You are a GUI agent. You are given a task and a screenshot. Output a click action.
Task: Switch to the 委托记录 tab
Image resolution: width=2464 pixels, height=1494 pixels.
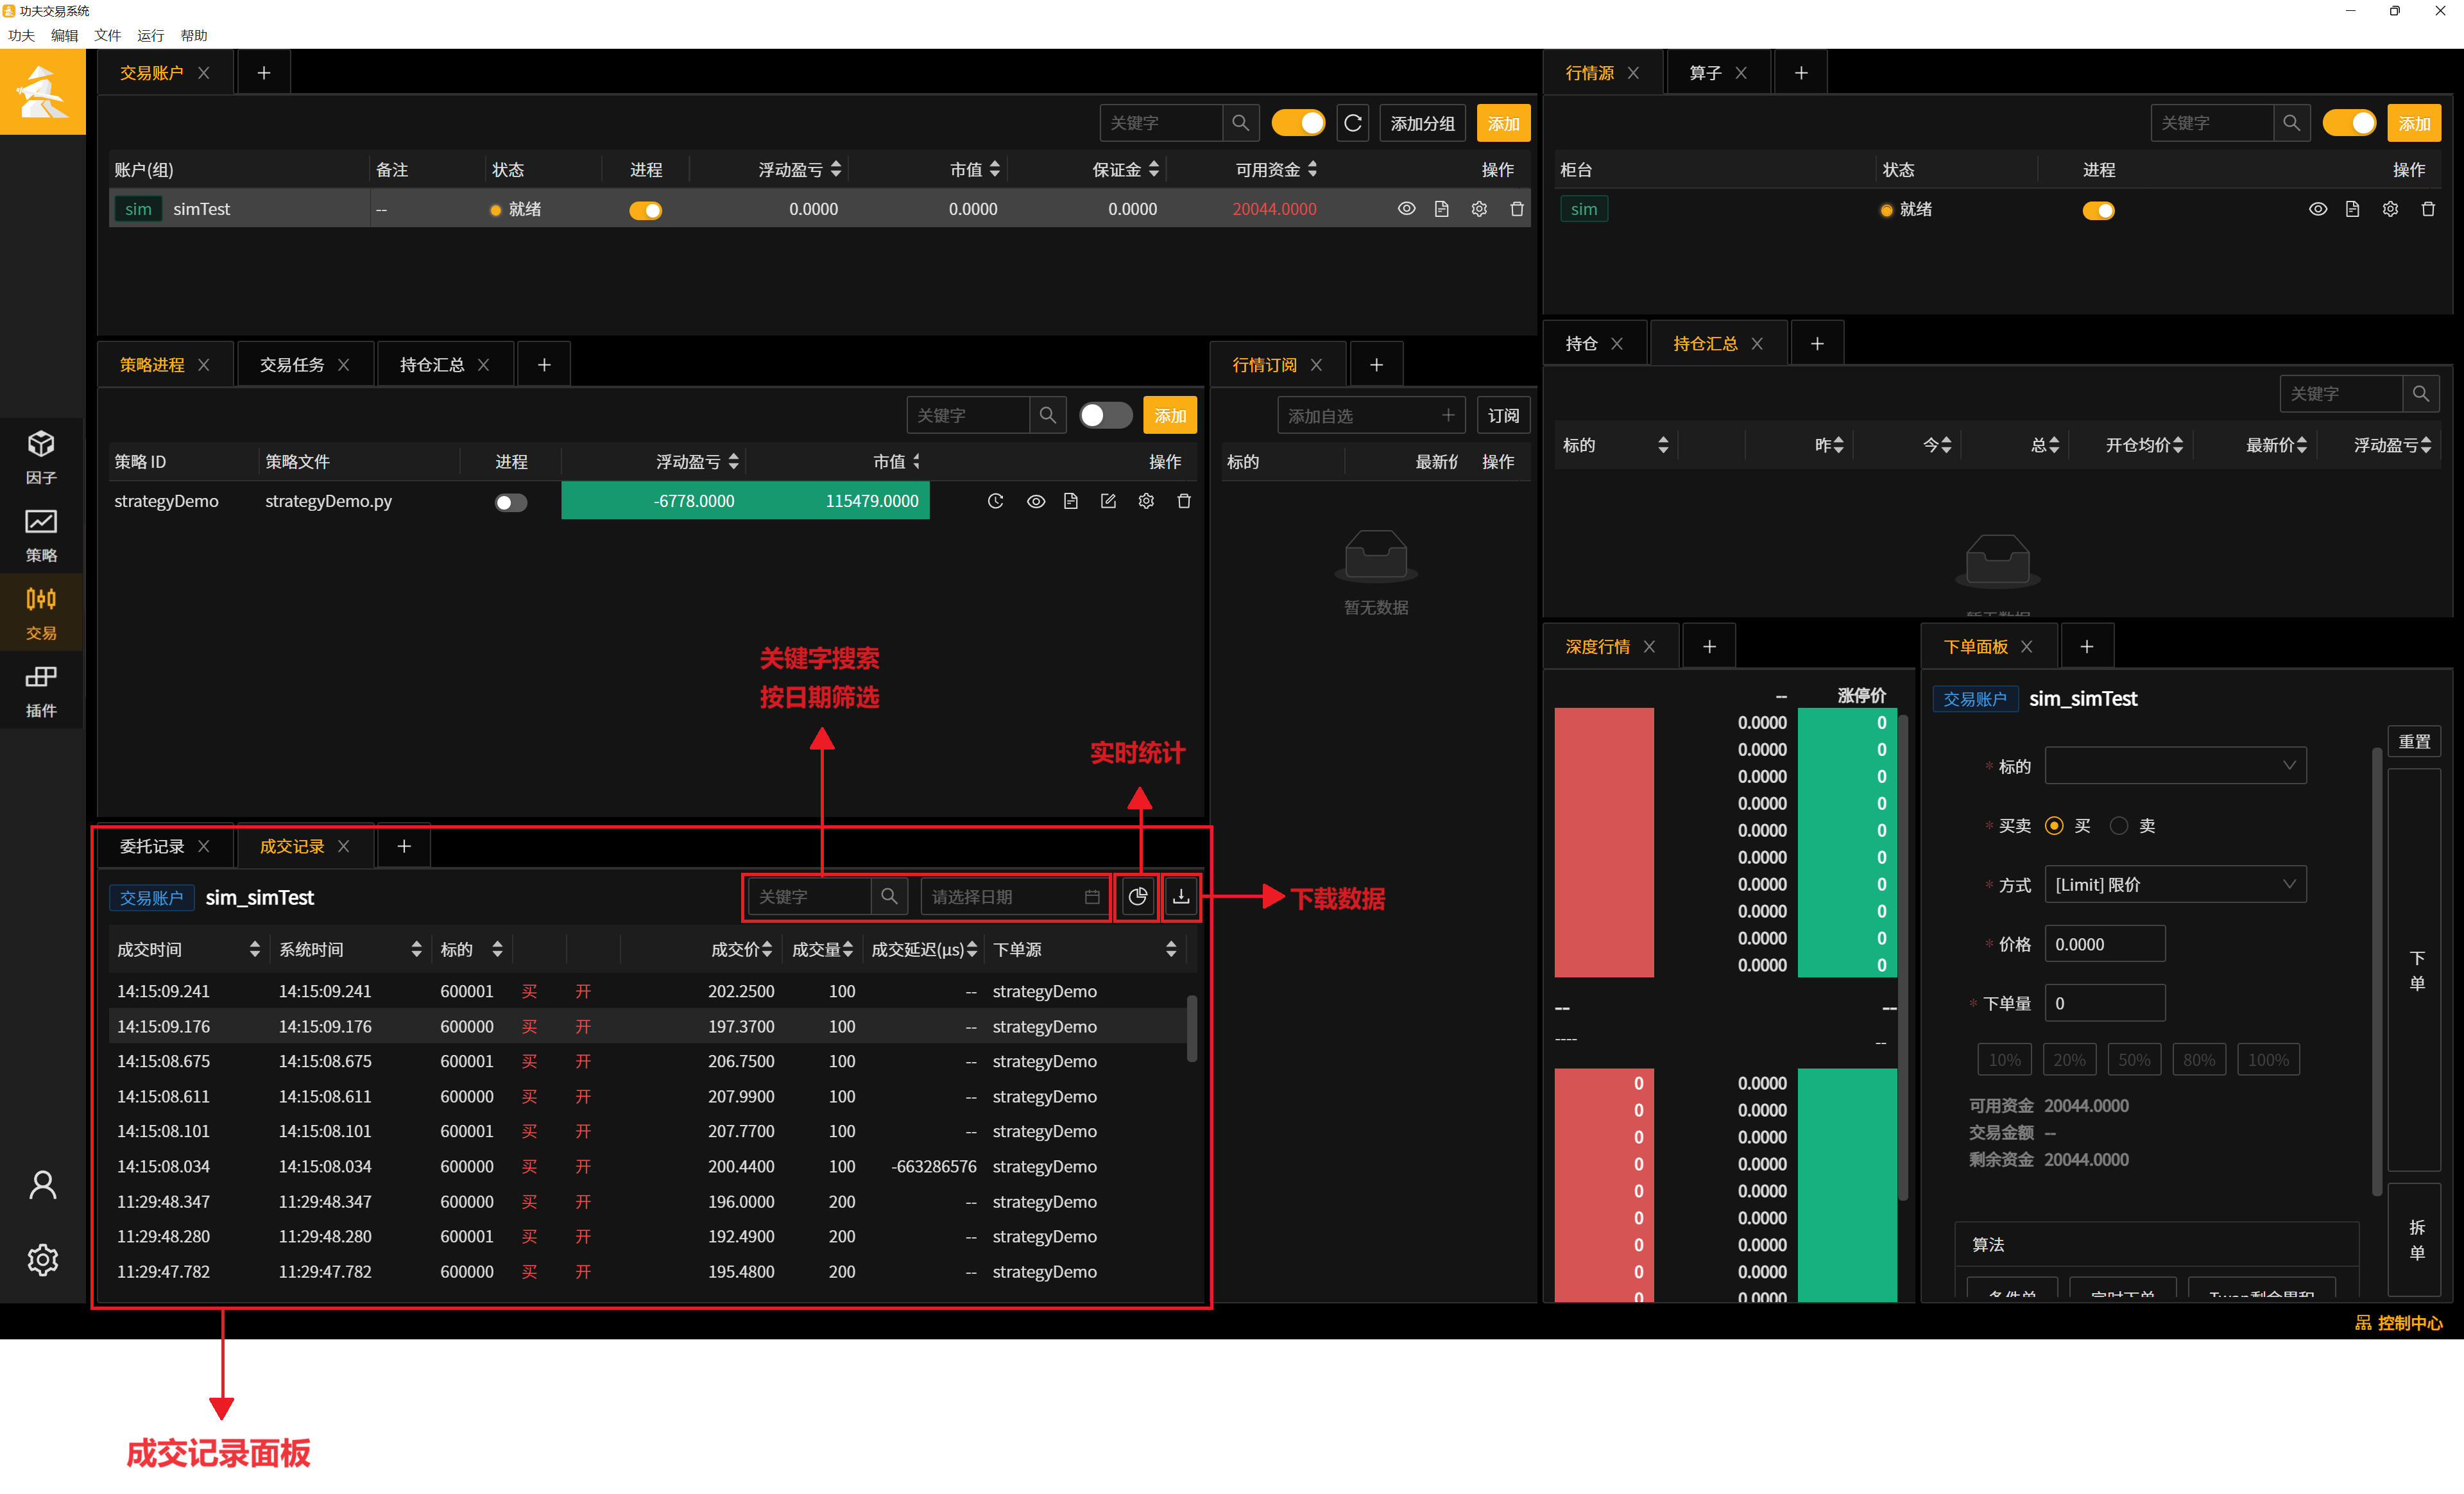[x=152, y=846]
